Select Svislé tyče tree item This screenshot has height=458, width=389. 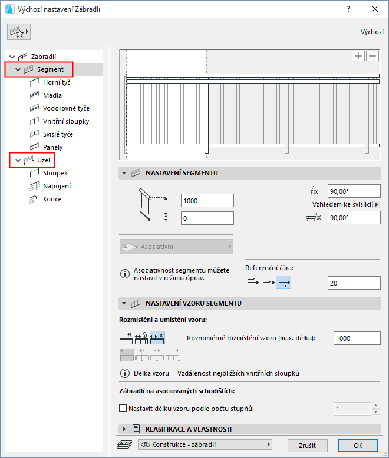click(x=58, y=134)
